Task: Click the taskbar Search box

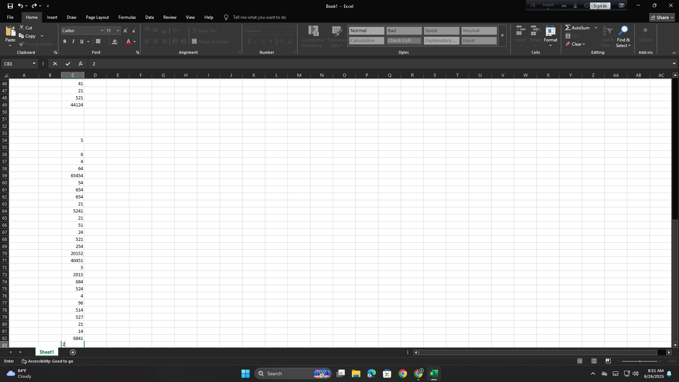Action: coord(293,374)
